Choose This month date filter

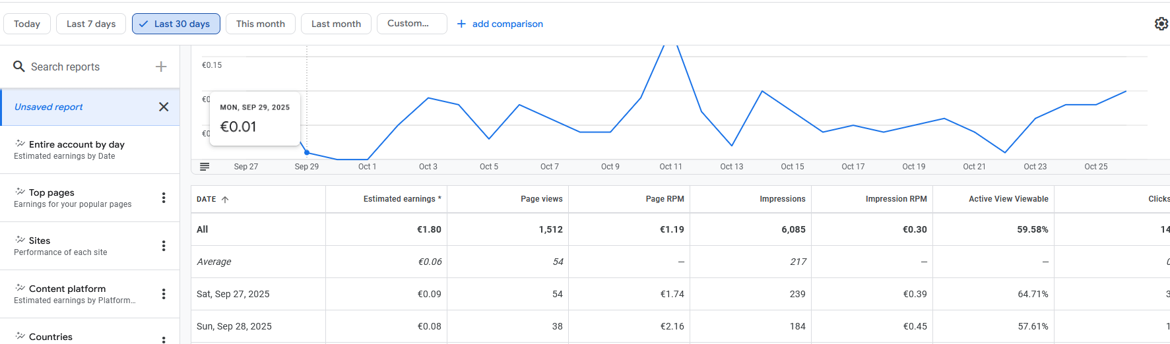261,24
